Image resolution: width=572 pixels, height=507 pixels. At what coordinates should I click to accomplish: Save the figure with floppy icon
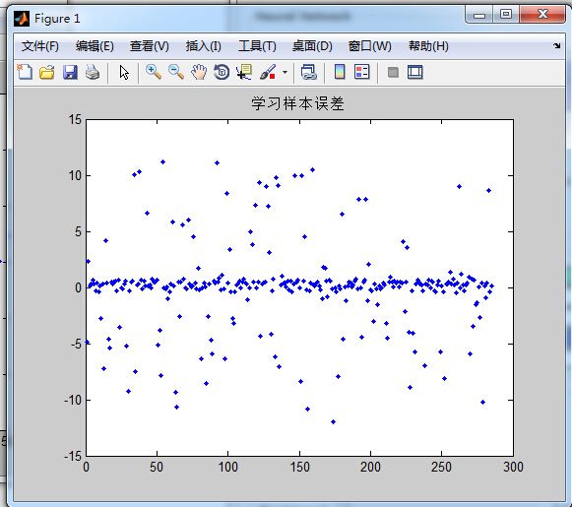(70, 72)
